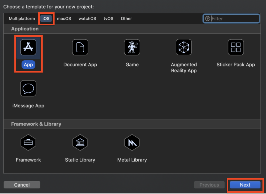Select the Static Library building icon
The width and height of the screenshot is (266, 194).
pyautogui.click(x=80, y=142)
